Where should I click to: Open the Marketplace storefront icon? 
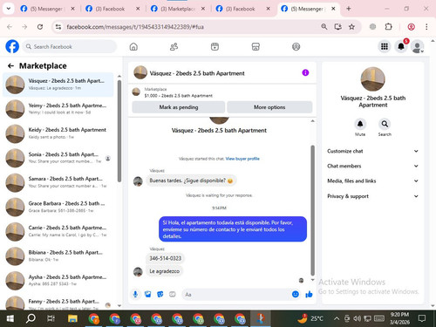point(255,46)
